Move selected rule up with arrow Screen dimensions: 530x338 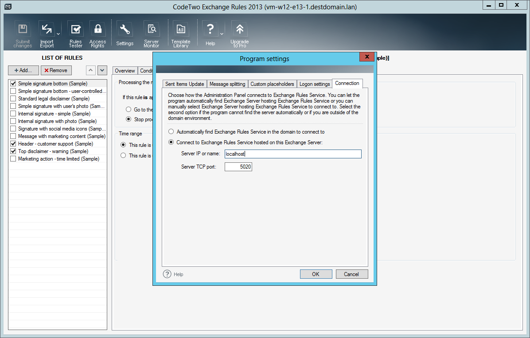(90, 70)
